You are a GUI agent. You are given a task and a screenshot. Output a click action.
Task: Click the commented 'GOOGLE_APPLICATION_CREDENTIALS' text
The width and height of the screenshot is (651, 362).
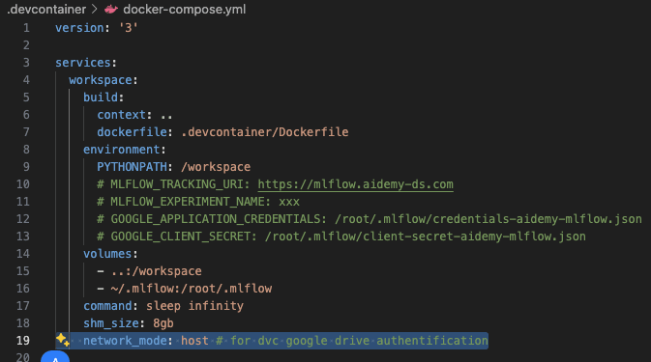pyautogui.click(x=216, y=219)
